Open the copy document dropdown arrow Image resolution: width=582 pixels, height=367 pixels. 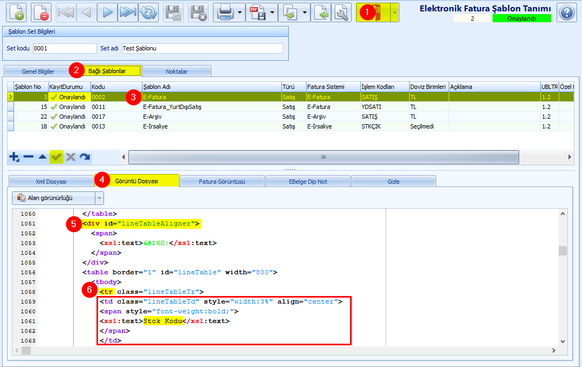tap(305, 12)
